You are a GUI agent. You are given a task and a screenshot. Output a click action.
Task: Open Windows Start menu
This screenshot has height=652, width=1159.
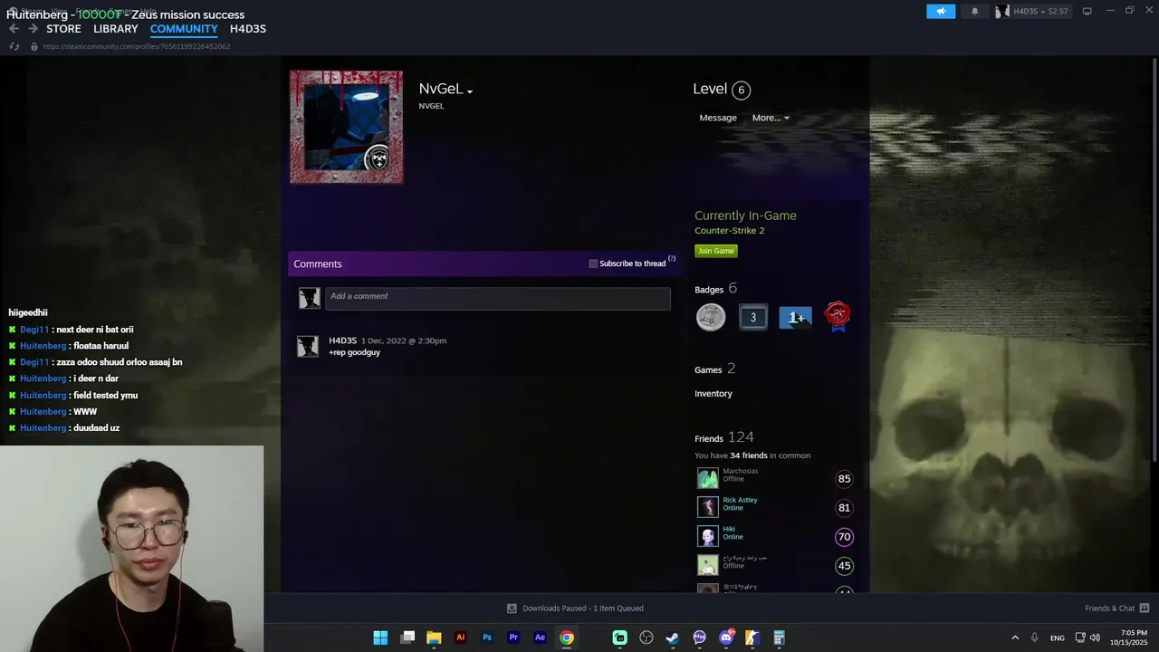tap(380, 638)
